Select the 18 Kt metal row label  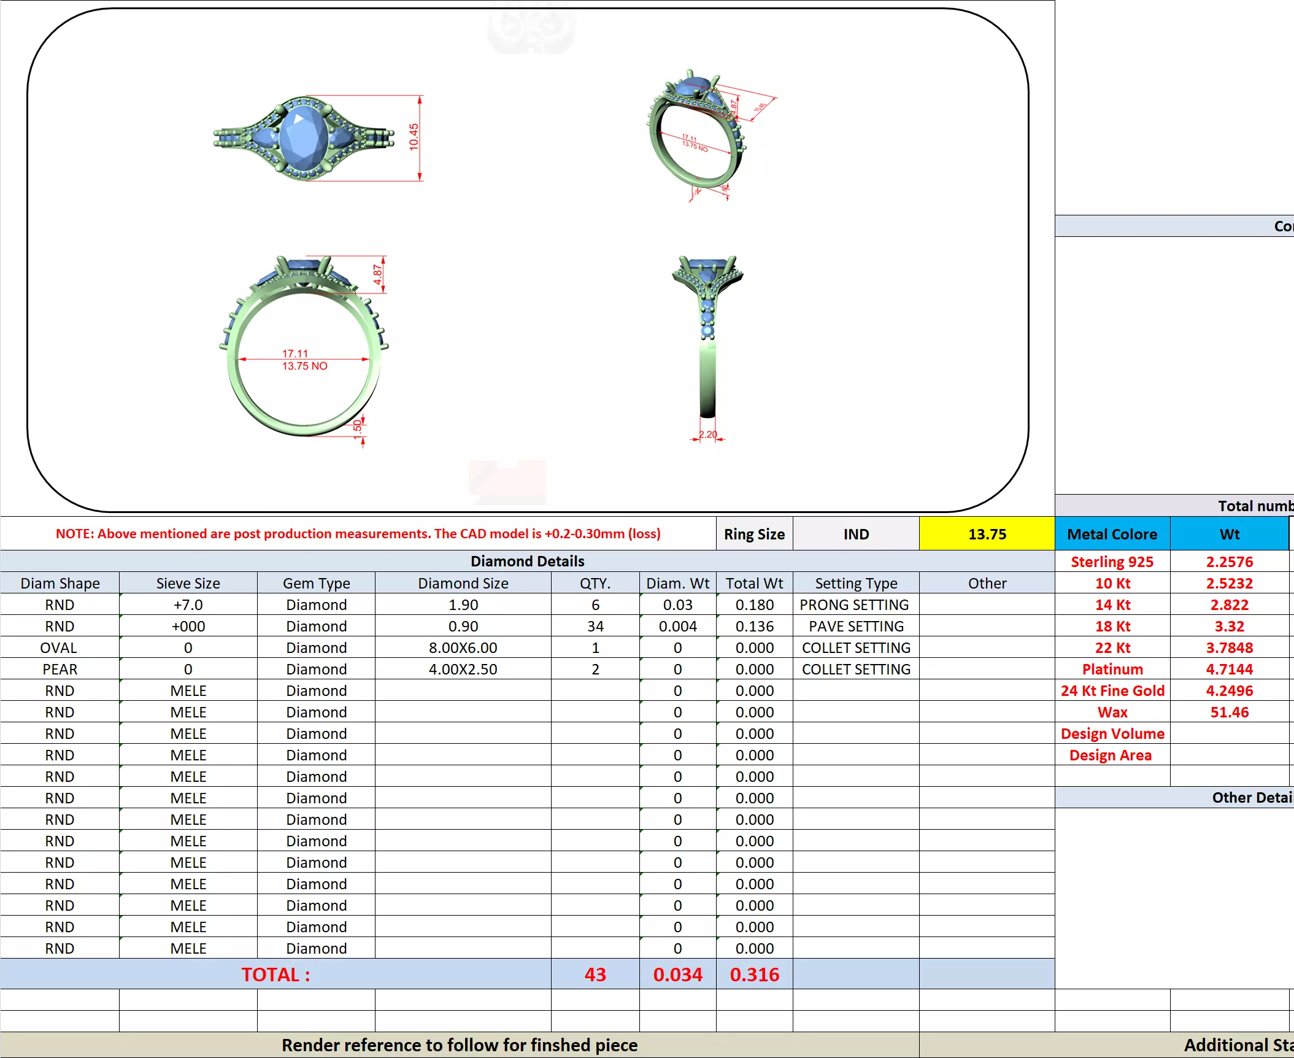pyautogui.click(x=1112, y=626)
